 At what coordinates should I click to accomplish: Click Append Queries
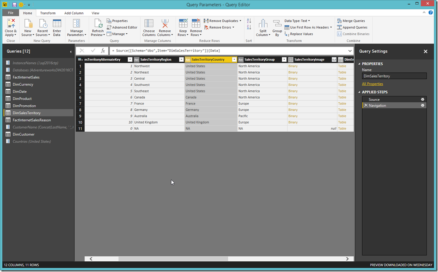[x=352, y=27]
